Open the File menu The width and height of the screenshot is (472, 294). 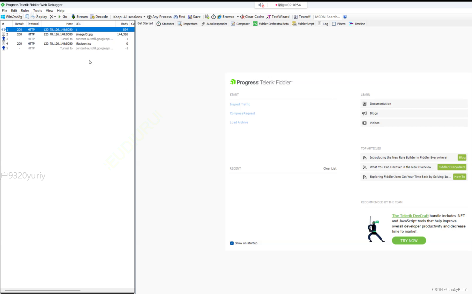[x=5, y=11]
